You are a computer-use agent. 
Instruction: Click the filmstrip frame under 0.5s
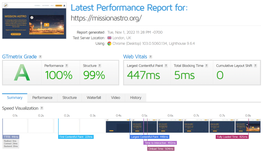click(x=144, y=126)
